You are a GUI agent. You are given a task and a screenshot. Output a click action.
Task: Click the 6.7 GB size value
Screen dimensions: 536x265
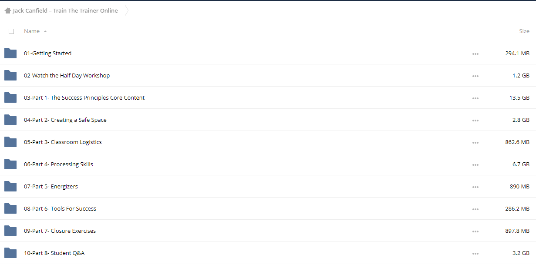[521, 164]
